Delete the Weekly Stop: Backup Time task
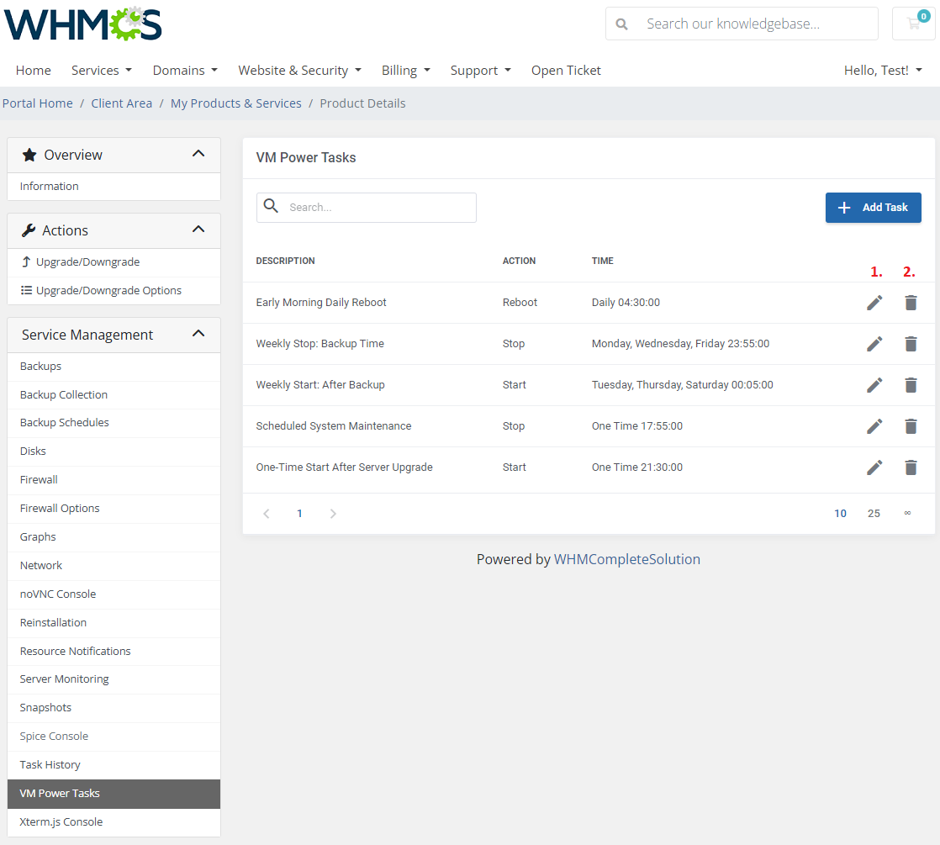Screen dimensions: 940x845 click(x=911, y=344)
